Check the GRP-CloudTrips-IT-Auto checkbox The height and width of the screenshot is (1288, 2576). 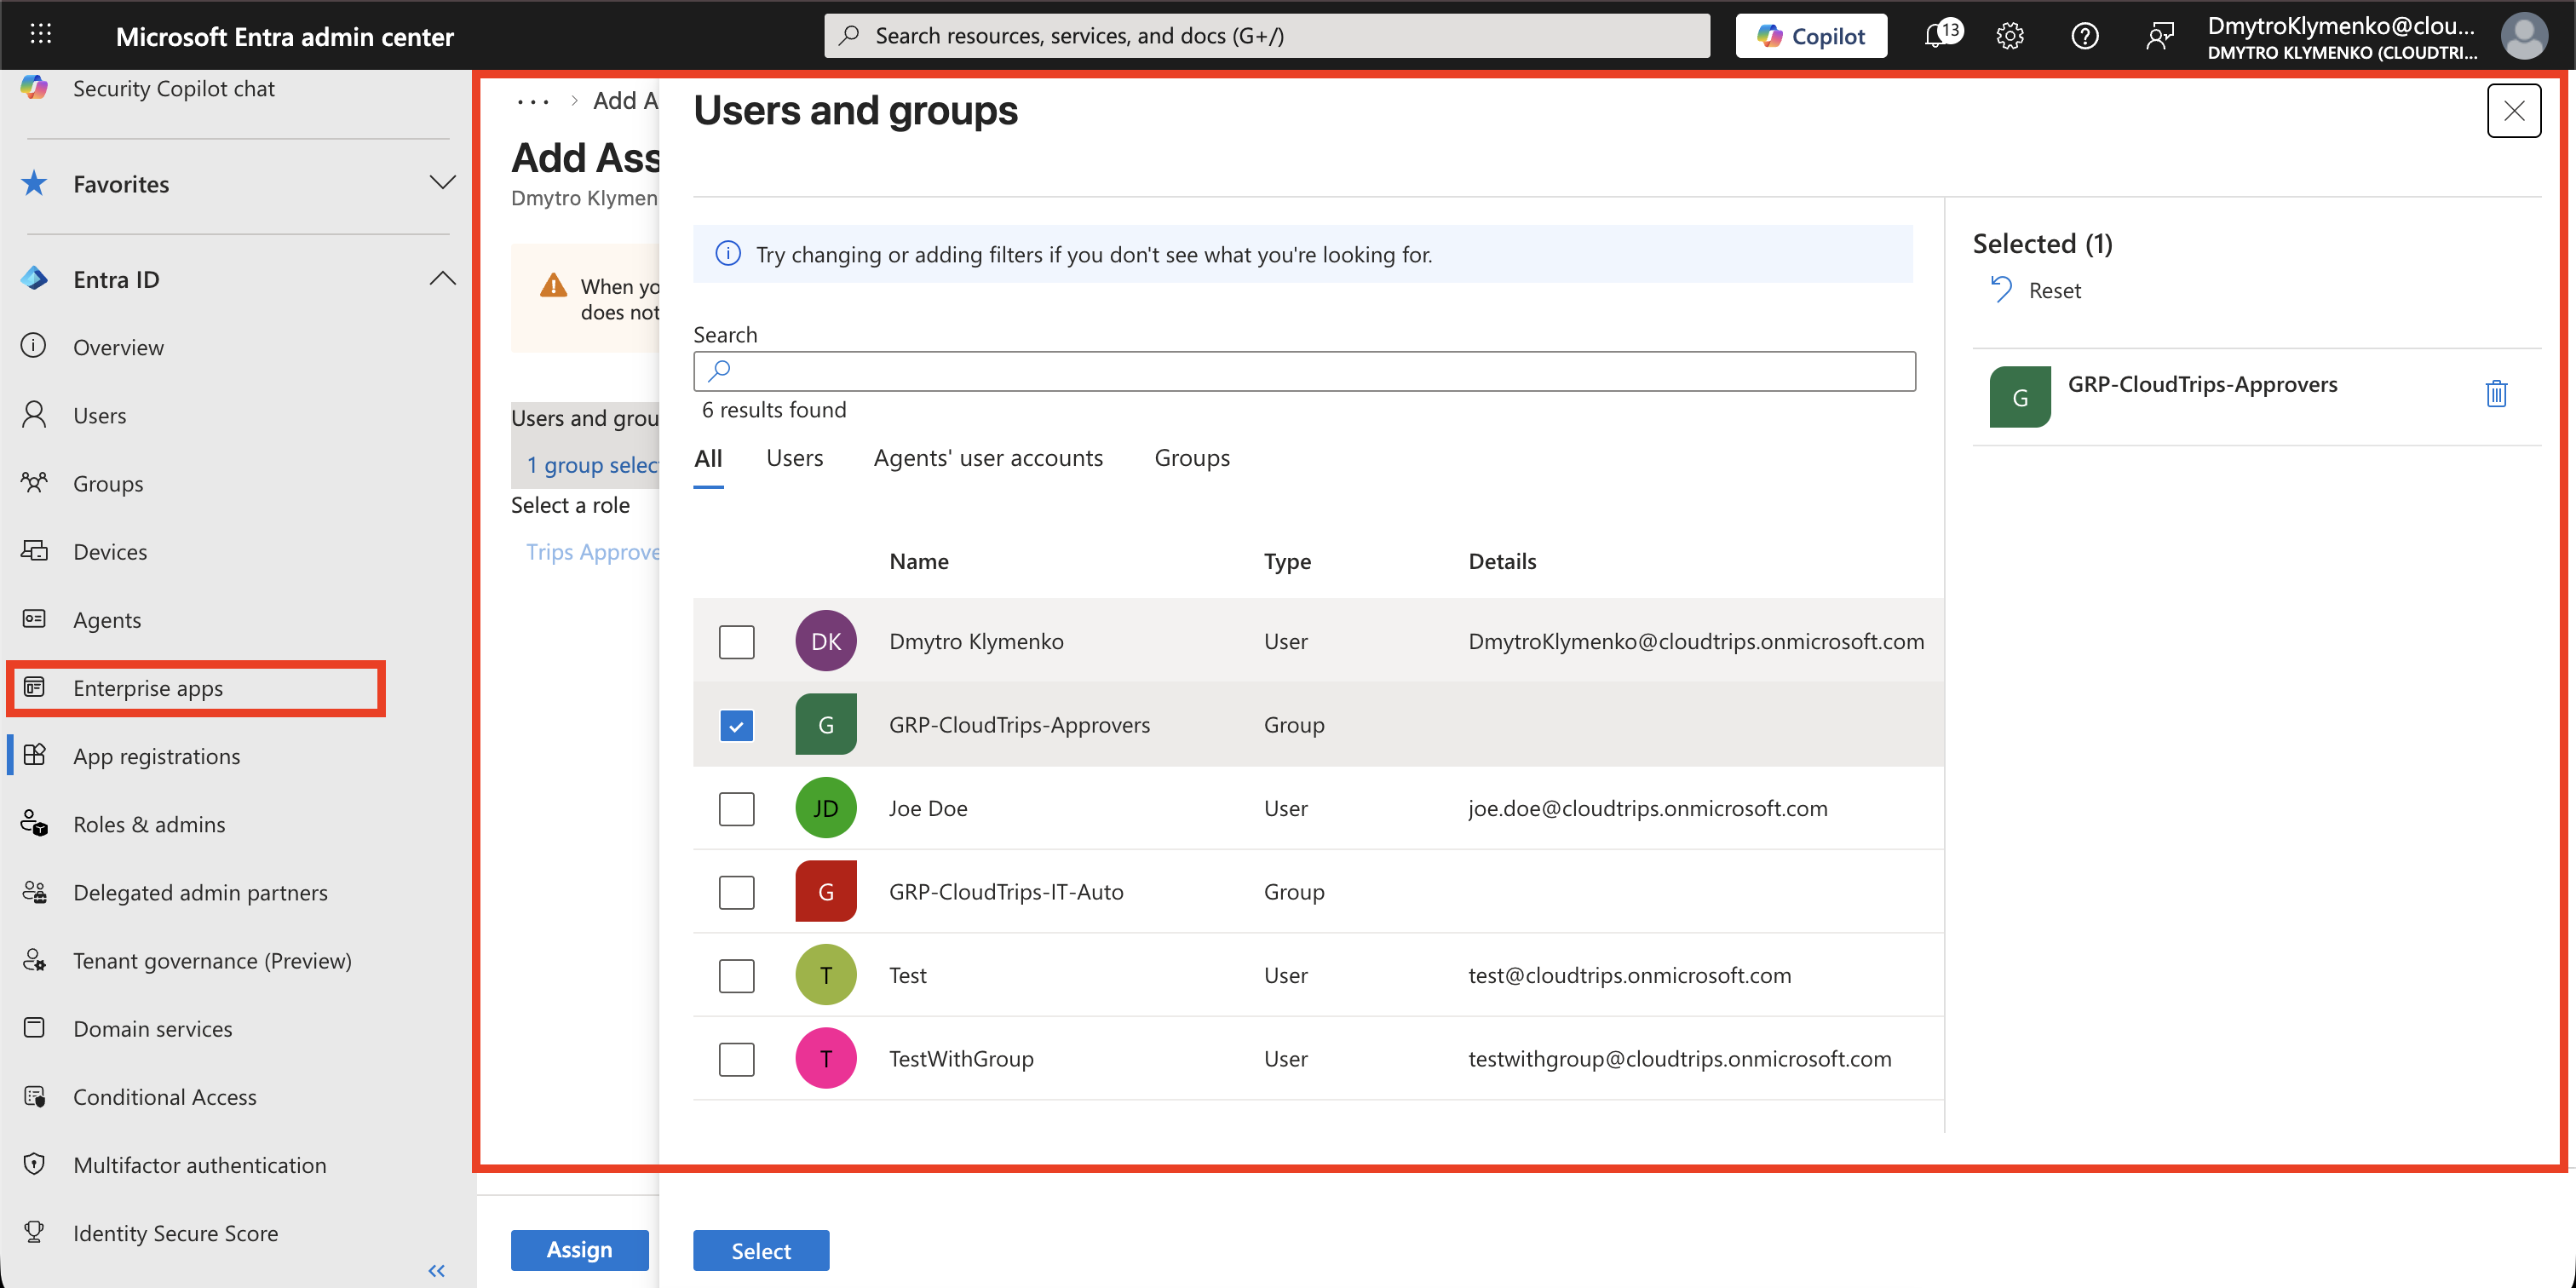[x=736, y=892]
